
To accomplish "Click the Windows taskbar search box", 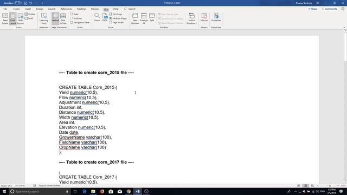I will [x=40, y=191].
